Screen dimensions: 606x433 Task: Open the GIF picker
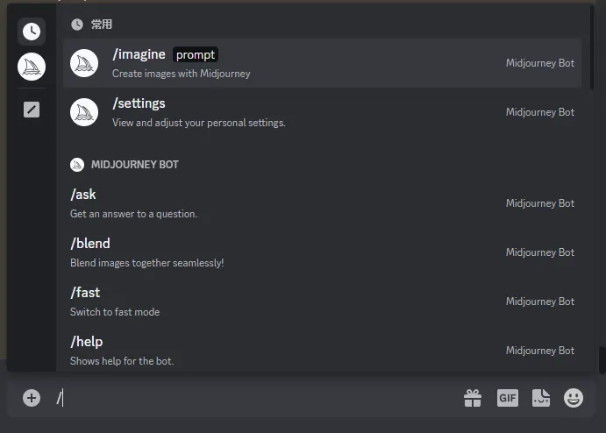(x=508, y=398)
